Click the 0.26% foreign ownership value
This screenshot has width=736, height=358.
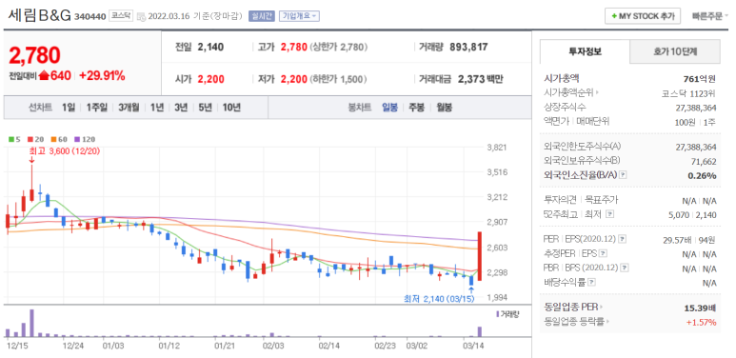(x=703, y=175)
